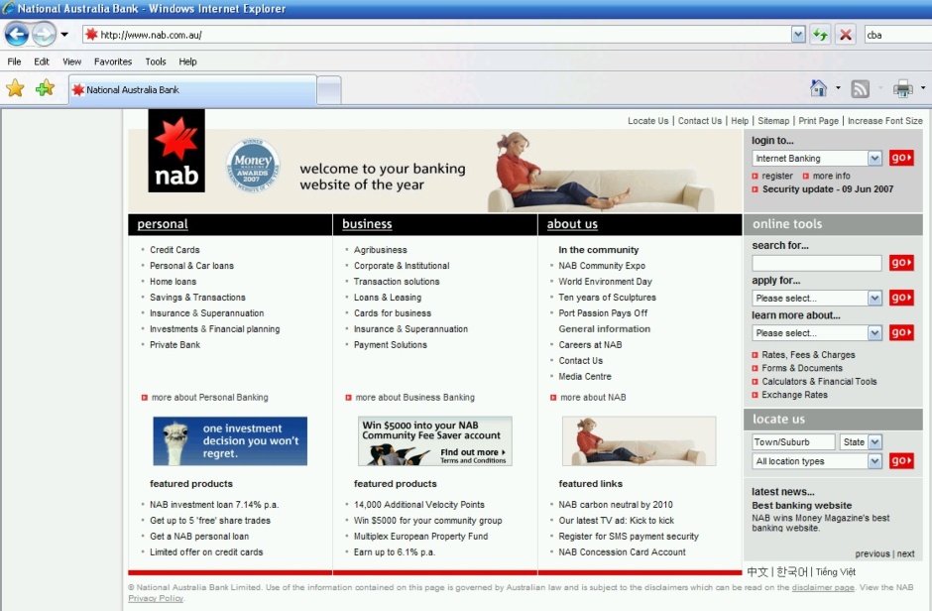Image resolution: width=932 pixels, height=611 pixels.
Task: Click the nab logo
Action: tap(176, 151)
